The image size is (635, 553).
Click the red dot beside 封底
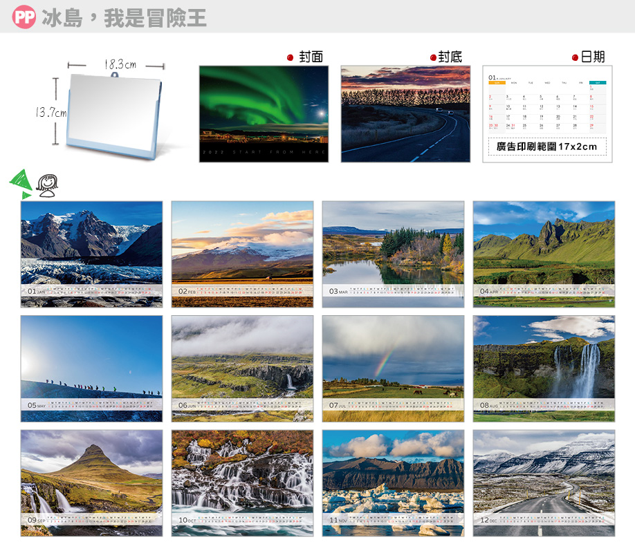[x=433, y=57]
